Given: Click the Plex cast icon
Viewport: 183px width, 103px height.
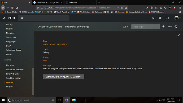Looking at the screenshot, I should (x=167, y=18).
